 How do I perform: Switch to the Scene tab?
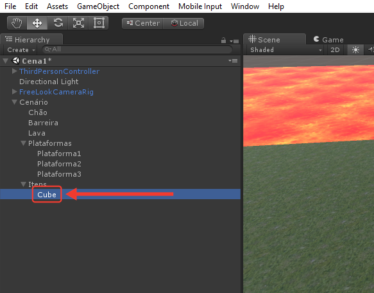click(275, 39)
